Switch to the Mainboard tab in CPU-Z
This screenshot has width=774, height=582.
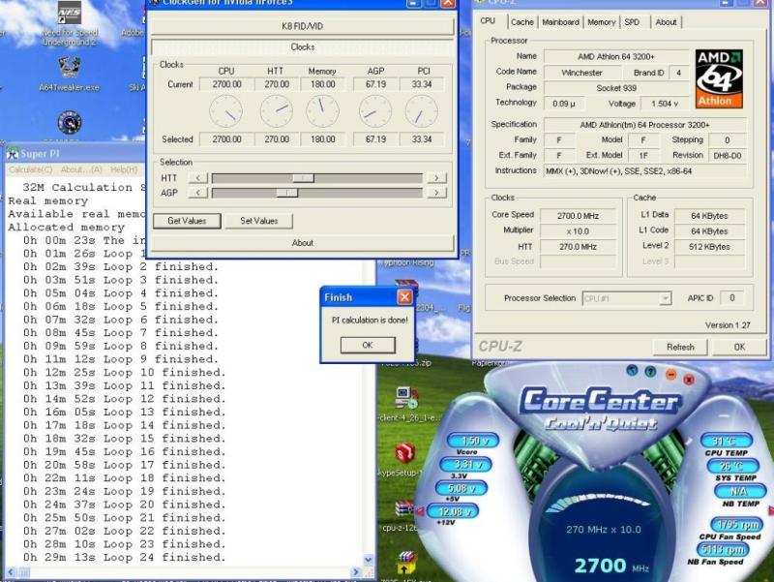pos(560,22)
